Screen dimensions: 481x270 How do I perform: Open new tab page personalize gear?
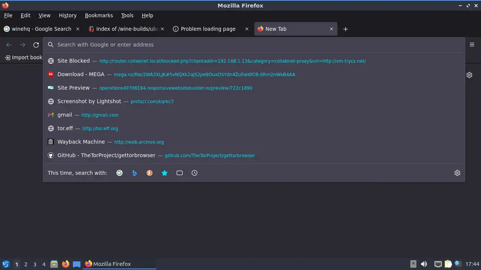pos(469,75)
